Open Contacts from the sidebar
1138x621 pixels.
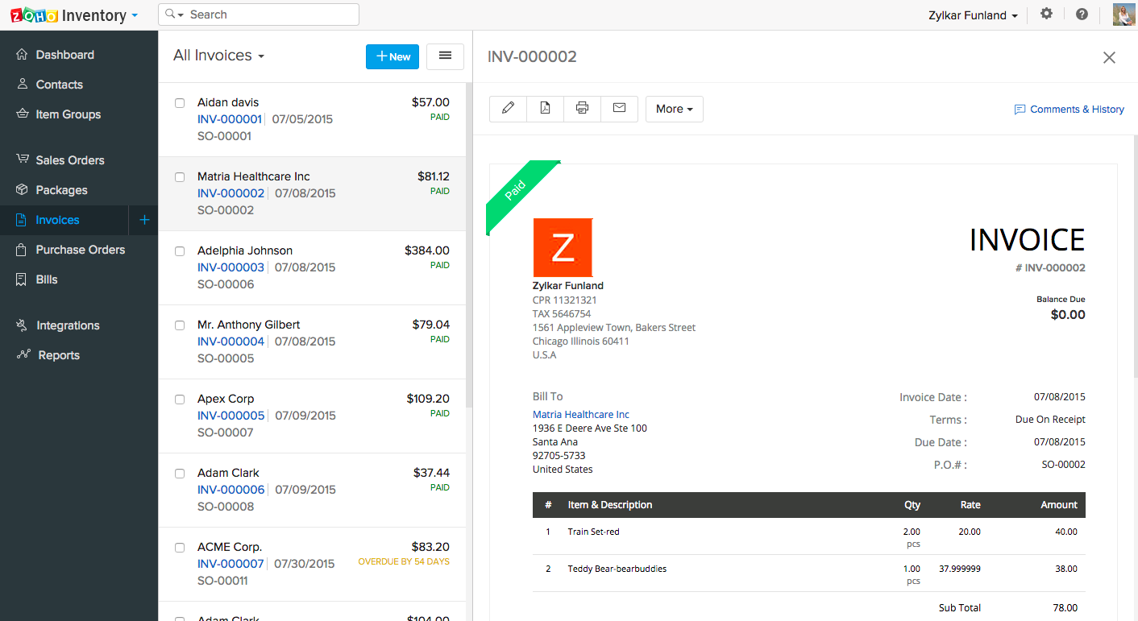click(x=60, y=85)
